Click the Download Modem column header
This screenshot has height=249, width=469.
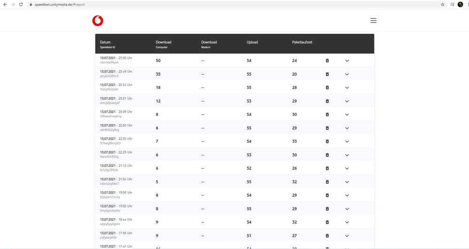[x=209, y=44]
